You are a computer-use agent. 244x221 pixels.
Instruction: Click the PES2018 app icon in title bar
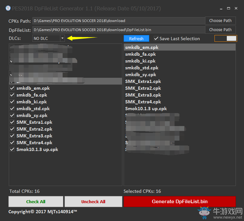tap(8, 8)
